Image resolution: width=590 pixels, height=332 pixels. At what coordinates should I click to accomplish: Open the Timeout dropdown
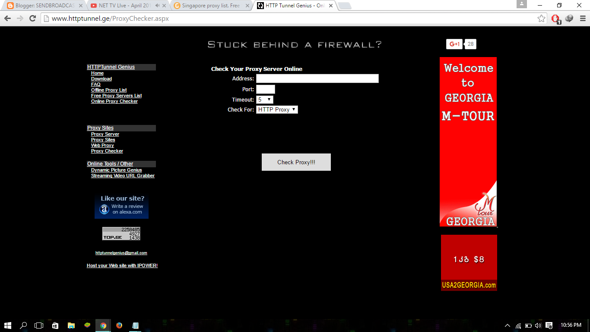[x=265, y=100]
